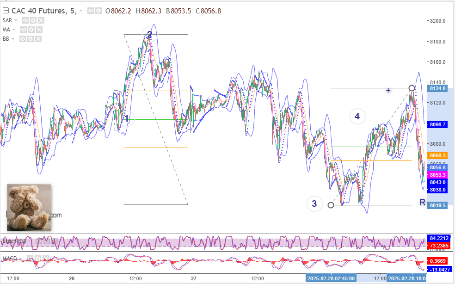455x284 pixels.
Task: Grab the upper anchor circle near 8134.0
Action: tap(412, 88)
